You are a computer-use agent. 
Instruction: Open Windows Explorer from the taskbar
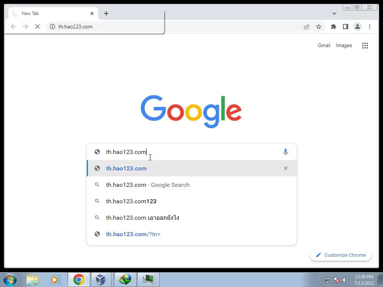coord(33,280)
